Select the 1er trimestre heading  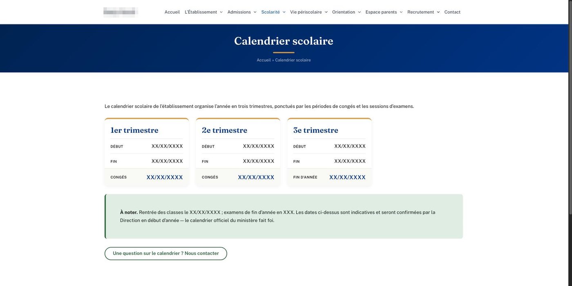[134, 130]
